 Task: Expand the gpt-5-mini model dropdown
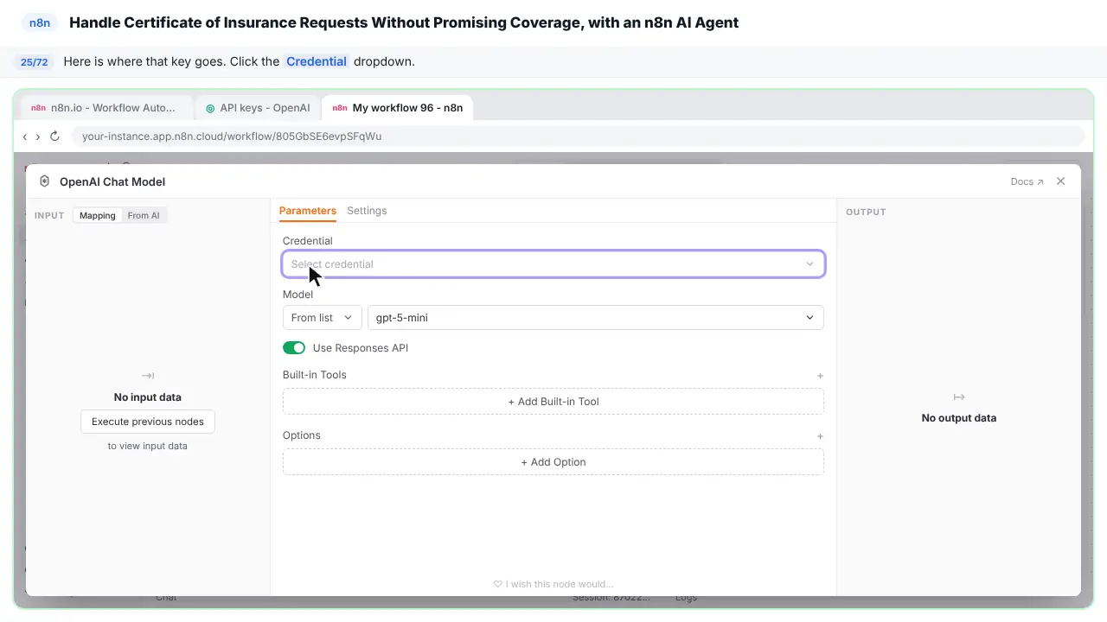point(595,318)
